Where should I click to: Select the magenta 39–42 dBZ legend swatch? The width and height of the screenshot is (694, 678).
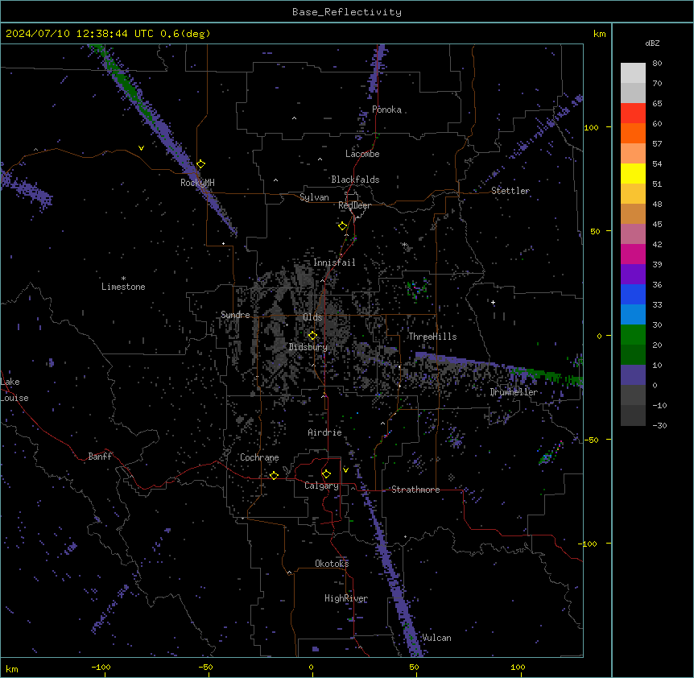pyautogui.click(x=633, y=254)
